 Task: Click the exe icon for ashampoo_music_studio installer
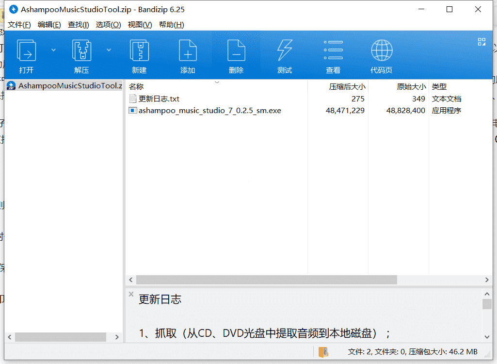pos(133,111)
